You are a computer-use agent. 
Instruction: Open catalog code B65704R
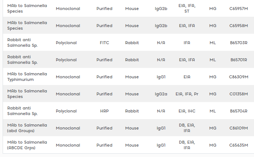click(239, 111)
